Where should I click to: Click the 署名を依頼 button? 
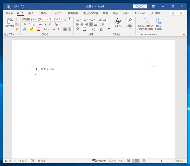coord(158,24)
